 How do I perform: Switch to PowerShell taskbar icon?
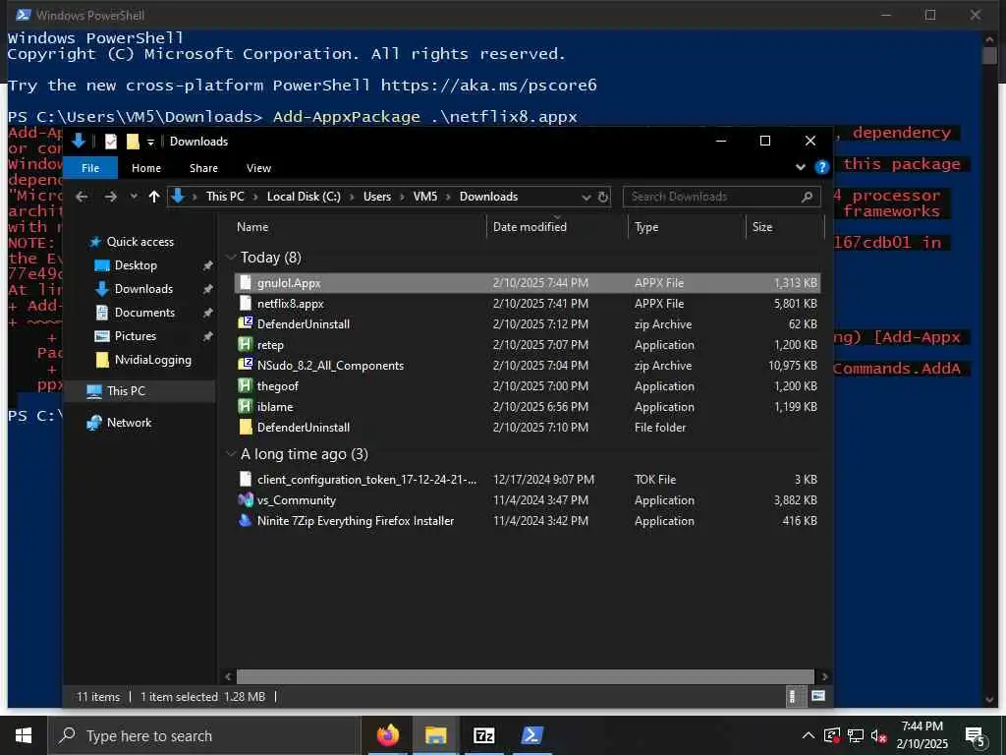(531, 735)
